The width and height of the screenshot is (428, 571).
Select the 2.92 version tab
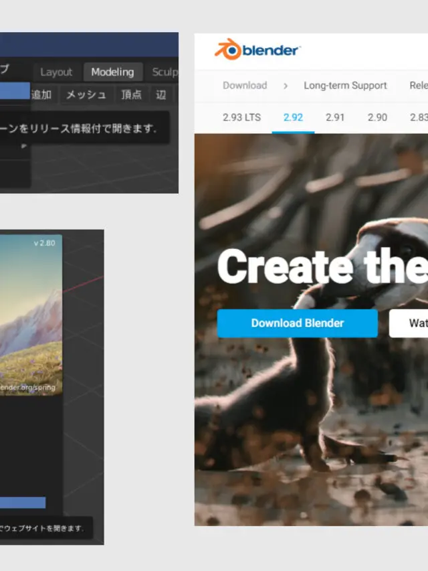coord(293,117)
